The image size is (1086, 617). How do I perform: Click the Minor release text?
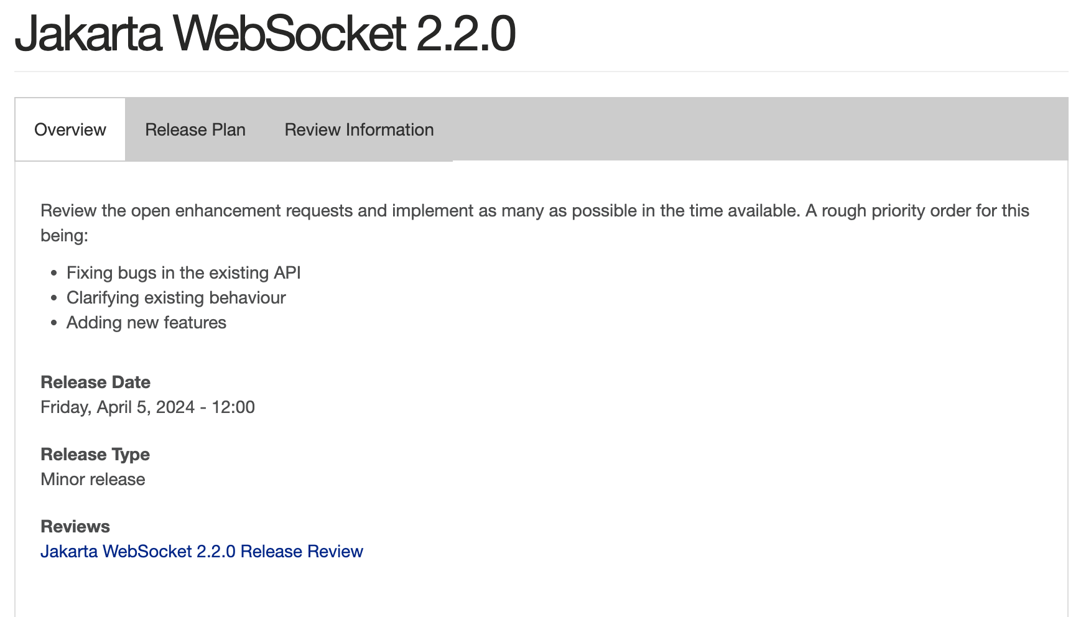(93, 479)
